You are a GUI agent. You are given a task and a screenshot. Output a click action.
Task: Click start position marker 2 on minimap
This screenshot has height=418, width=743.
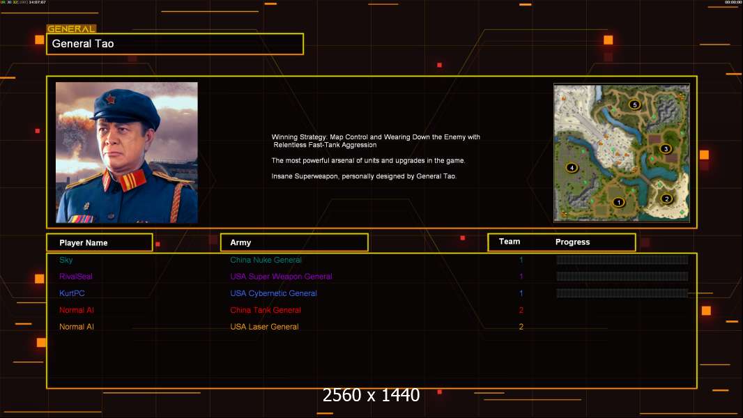point(667,199)
